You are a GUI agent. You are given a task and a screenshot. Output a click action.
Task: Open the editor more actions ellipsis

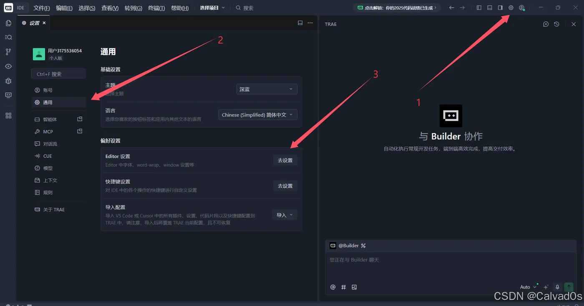pyautogui.click(x=310, y=23)
